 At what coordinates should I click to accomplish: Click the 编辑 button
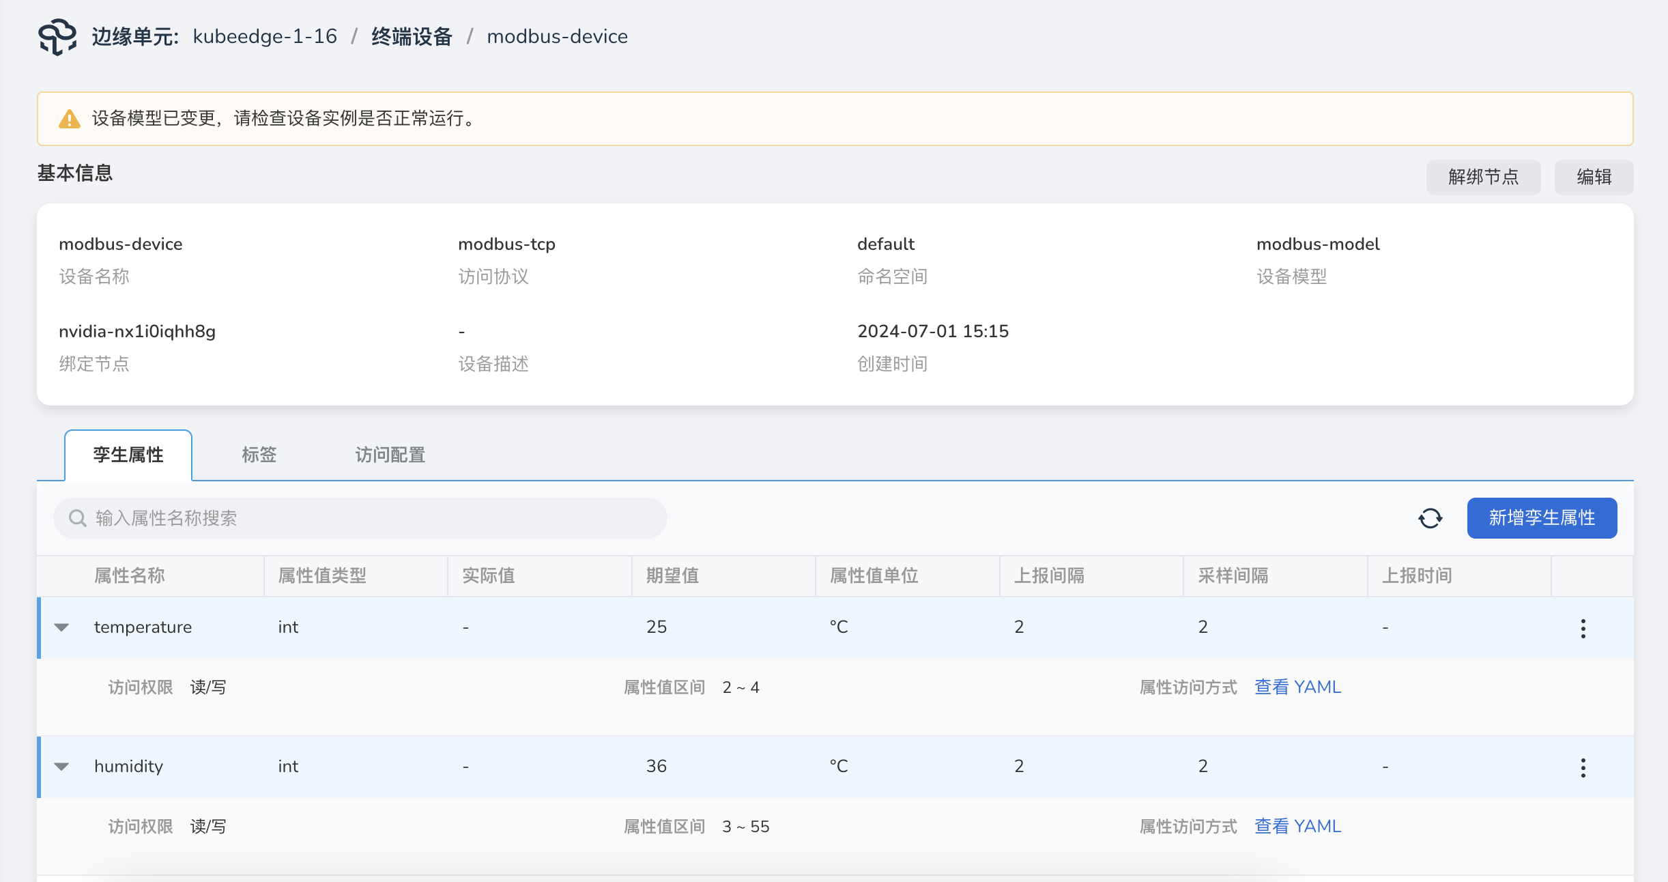[x=1594, y=177]
